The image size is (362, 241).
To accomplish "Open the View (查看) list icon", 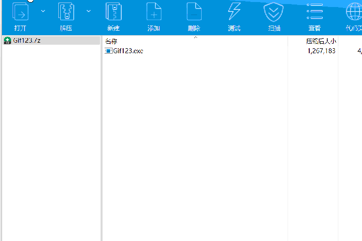I will (315, 12).
